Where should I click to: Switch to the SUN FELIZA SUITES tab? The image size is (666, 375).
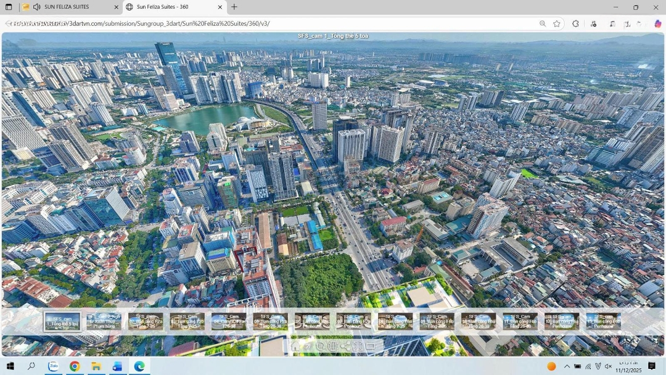[67, 7]
